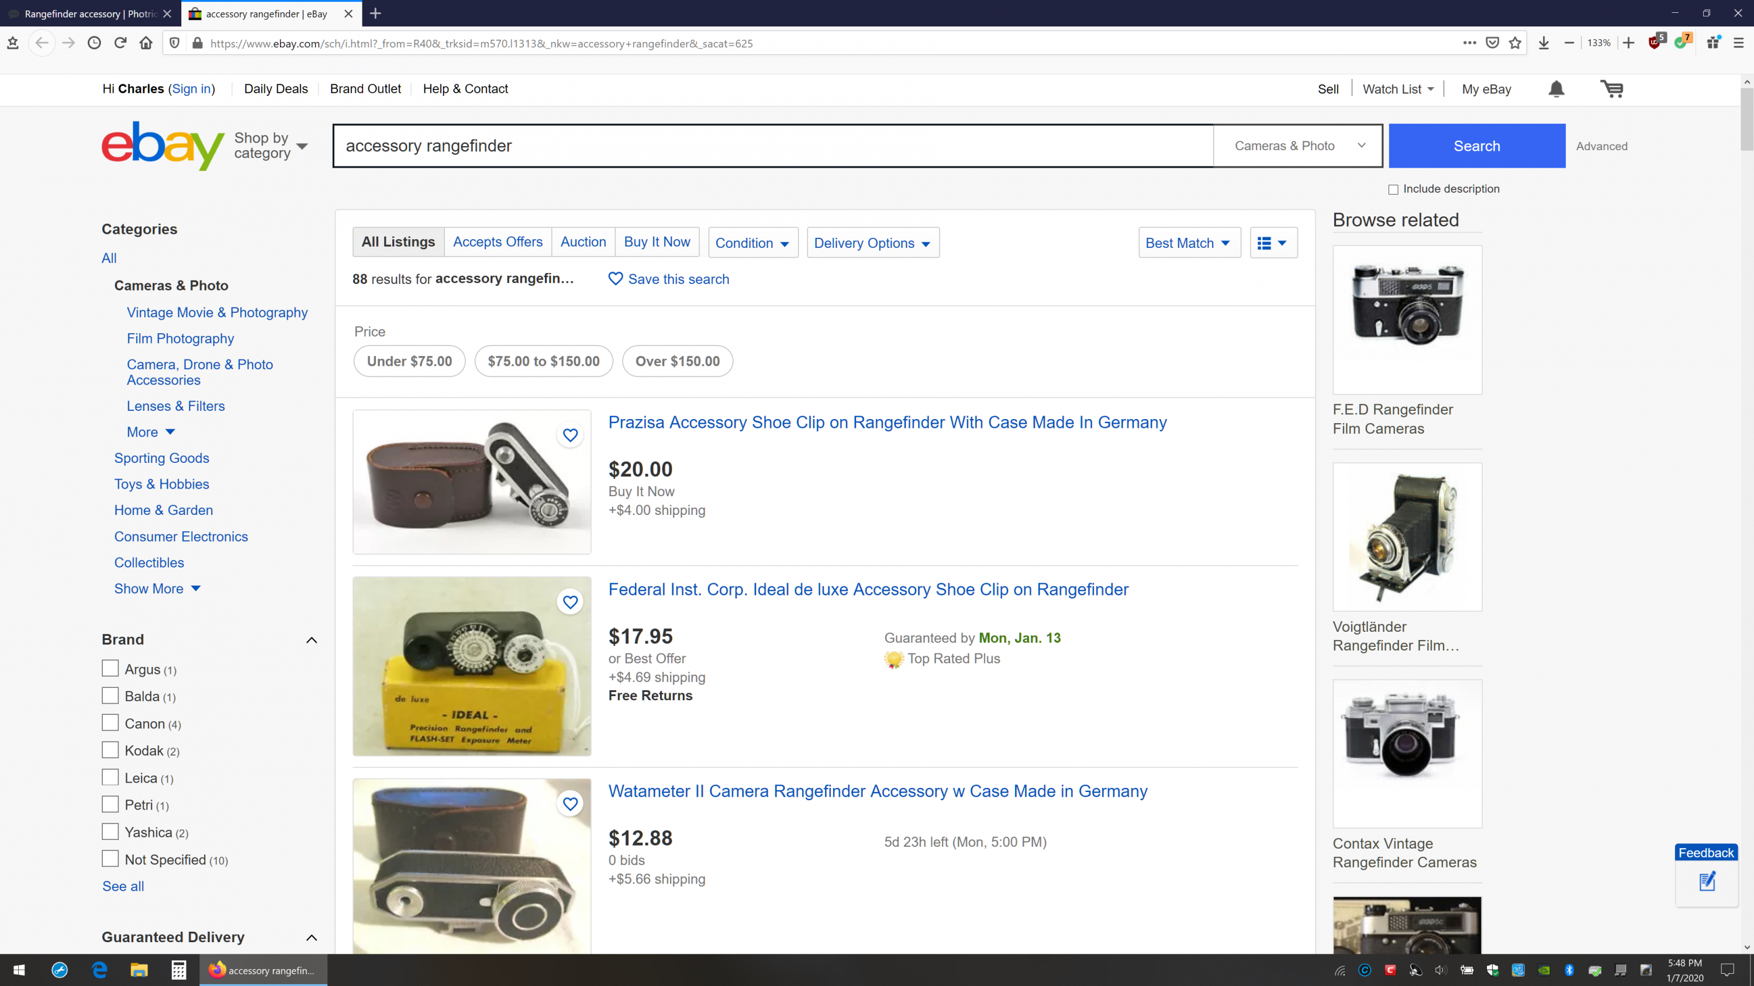Open Prazisa rangefinder listing image
The height and width of the screenshot is (986, 1754).
[472, 482]
